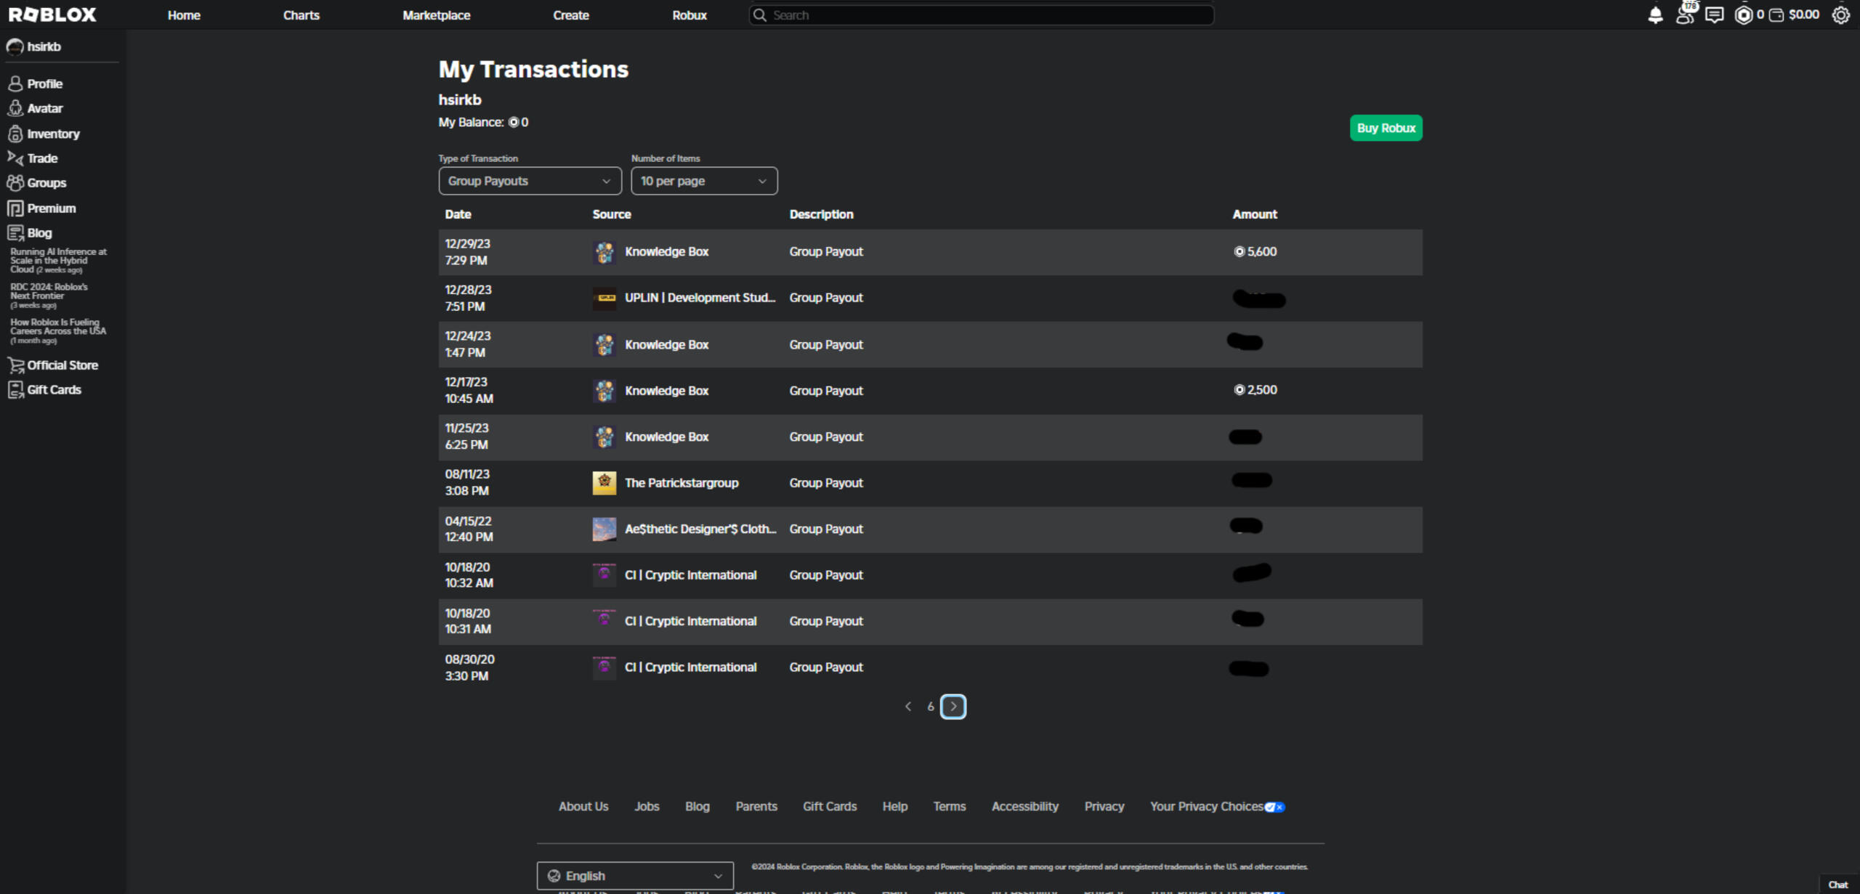
Task: Click the 2,500 amount cell
Action: pyautogui.click(x=1255, y=390)
